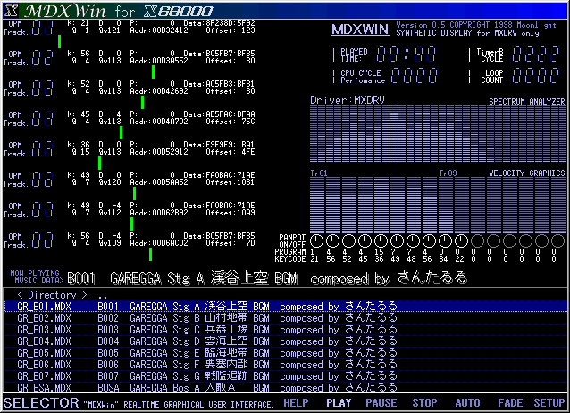Image resolution: width=570 pixels, height=413 pixels.
Task: Click OPM Track 02 number display
Action: tap(43, 58)
